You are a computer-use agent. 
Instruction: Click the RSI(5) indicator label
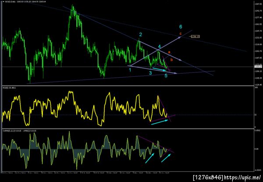coord(9,88)
